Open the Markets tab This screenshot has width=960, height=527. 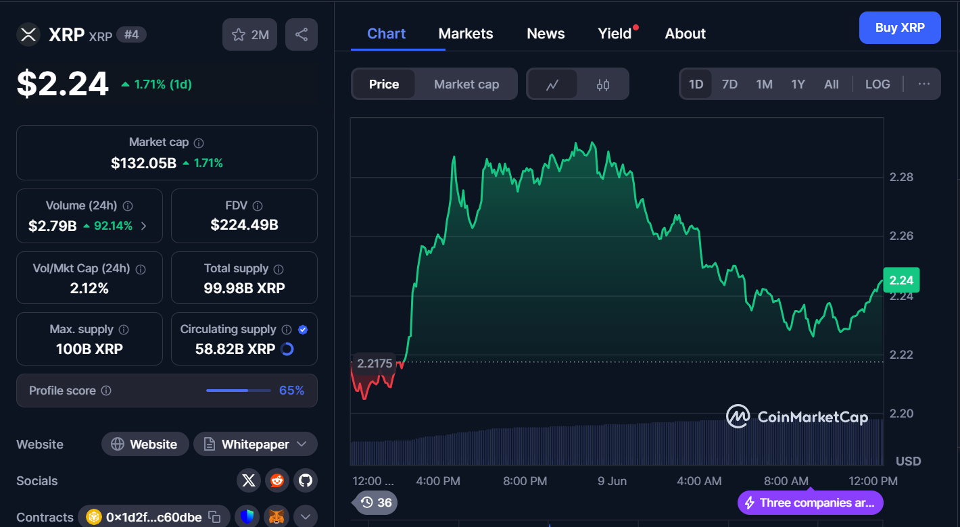click(466, 34)
